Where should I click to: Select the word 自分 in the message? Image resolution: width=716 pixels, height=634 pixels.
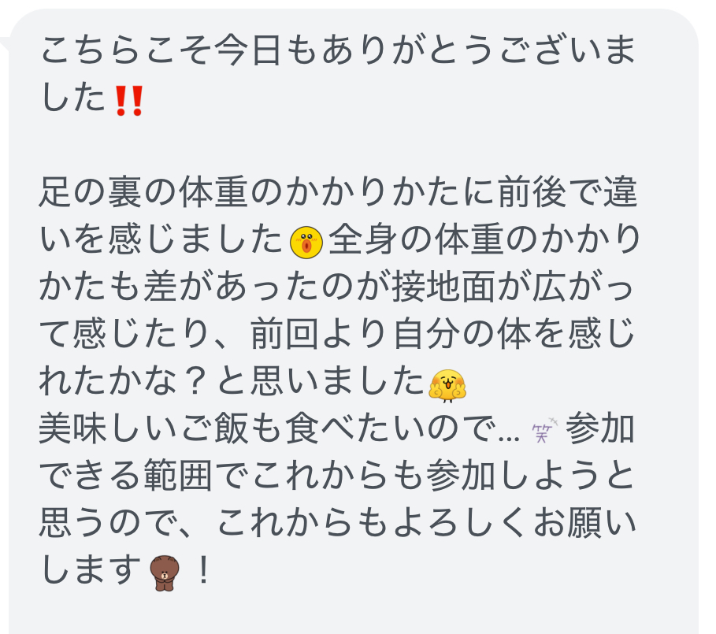[x=426, y=335]
